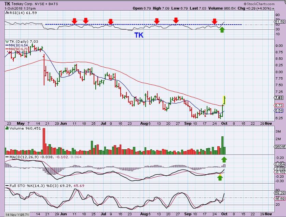Click the Chg +0.29 (+4.30%) value
The width and height of the screenshot is (286, 217).
point(254,8)
